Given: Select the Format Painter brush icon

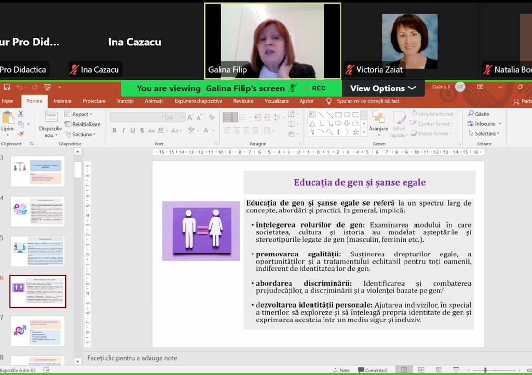Looking at the screenshot, I should pos(21,134).
